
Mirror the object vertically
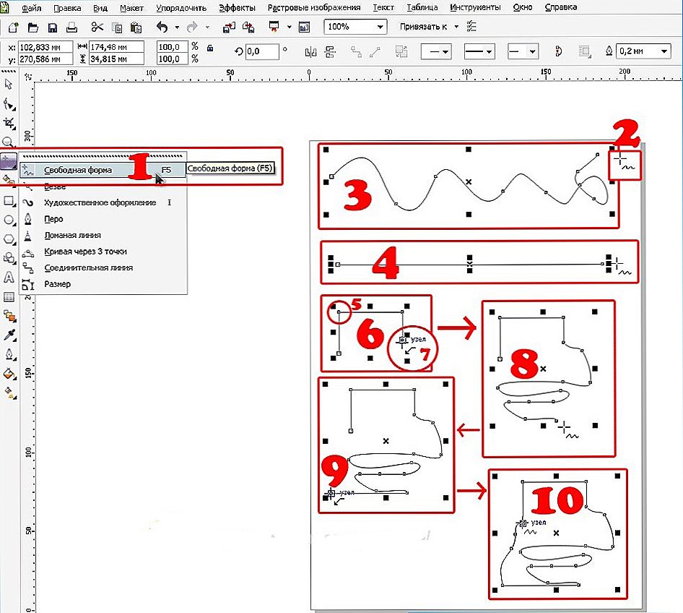[331, 52]
